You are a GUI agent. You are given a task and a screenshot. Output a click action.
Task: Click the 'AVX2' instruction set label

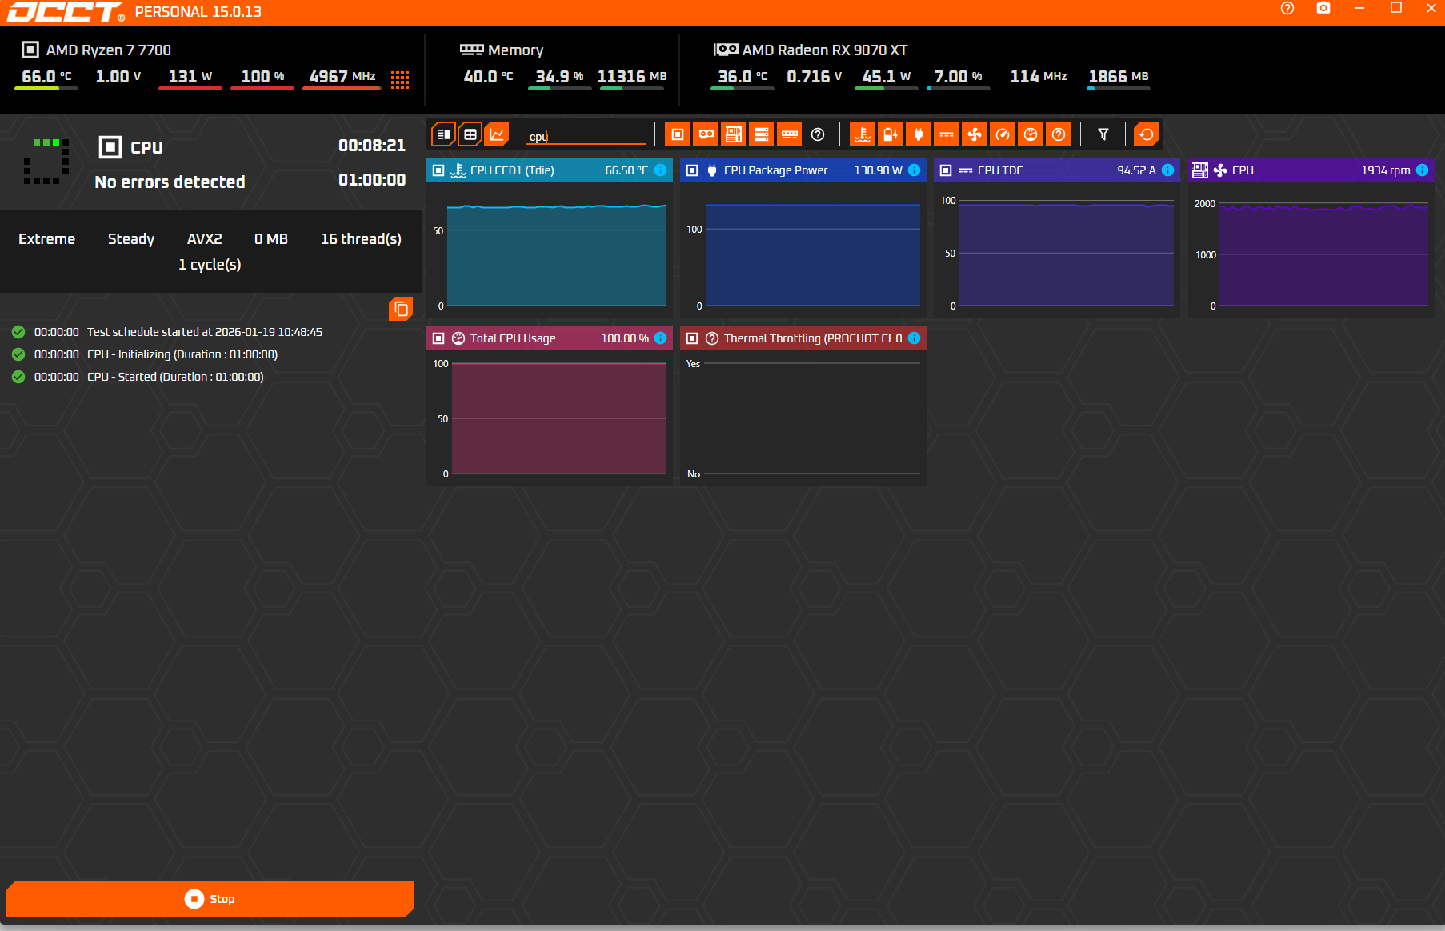click(205, 238)
